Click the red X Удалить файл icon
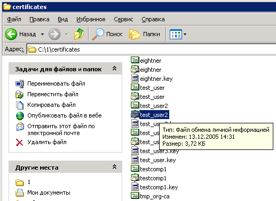The image size is (276, 201). point(19,143)
